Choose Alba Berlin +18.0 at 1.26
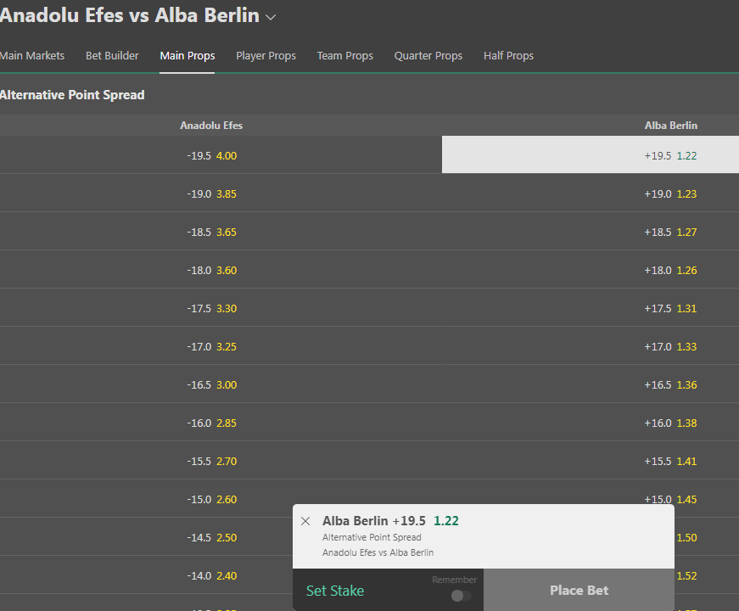 click(591, 270)
